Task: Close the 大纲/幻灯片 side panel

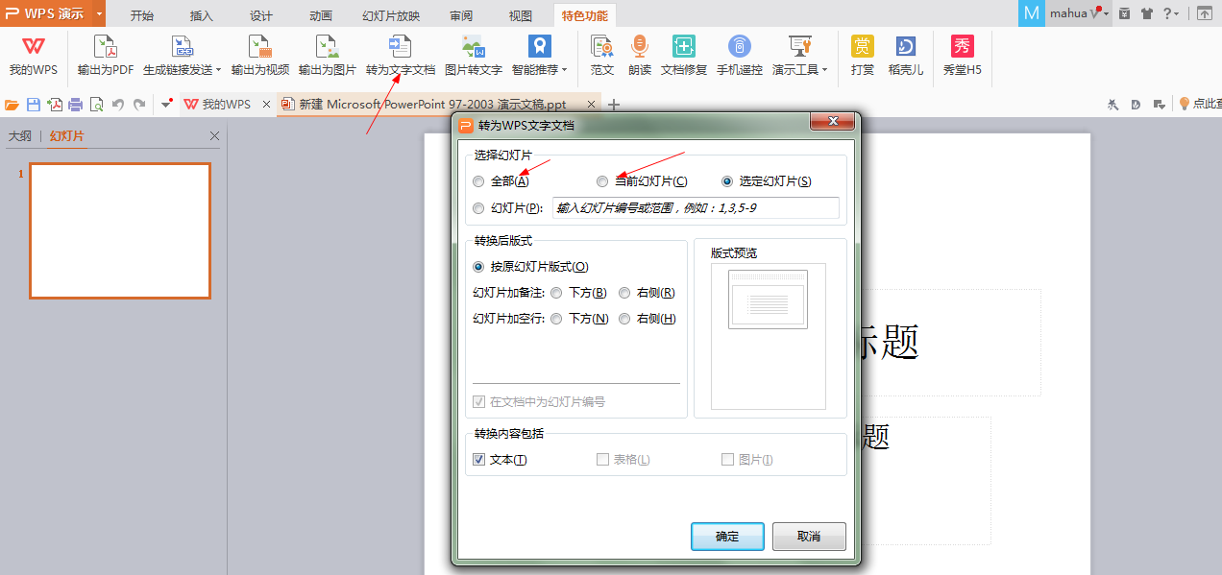Action: click(214, 136)
